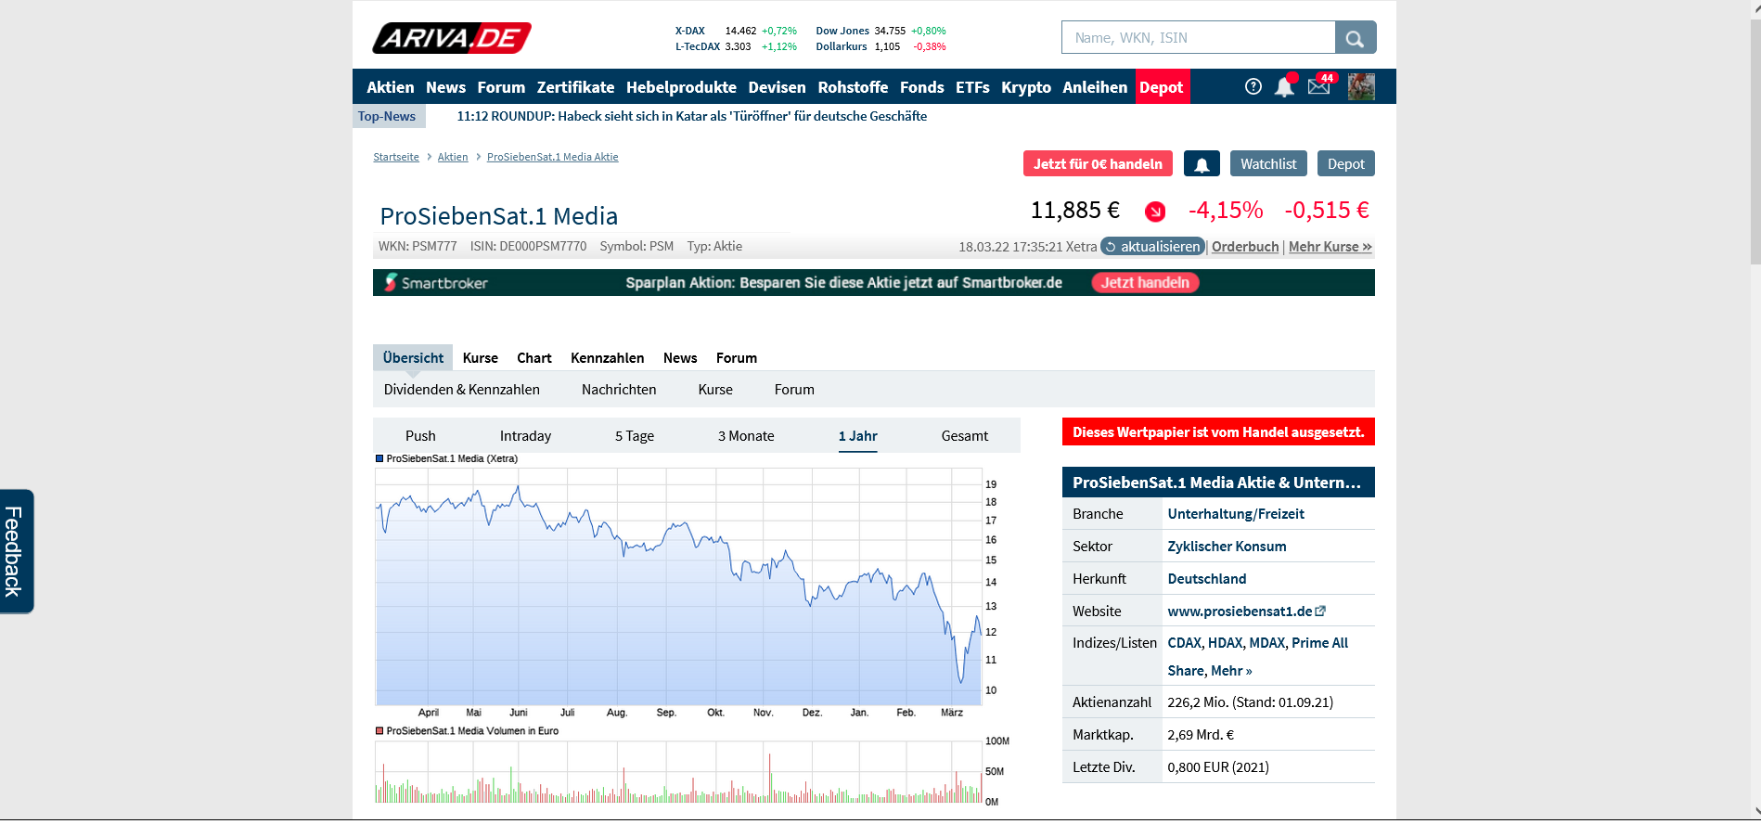Viewport: 1761px width, 824px height.
Task: Switch chart to Intraday
Action: [525, 436]
